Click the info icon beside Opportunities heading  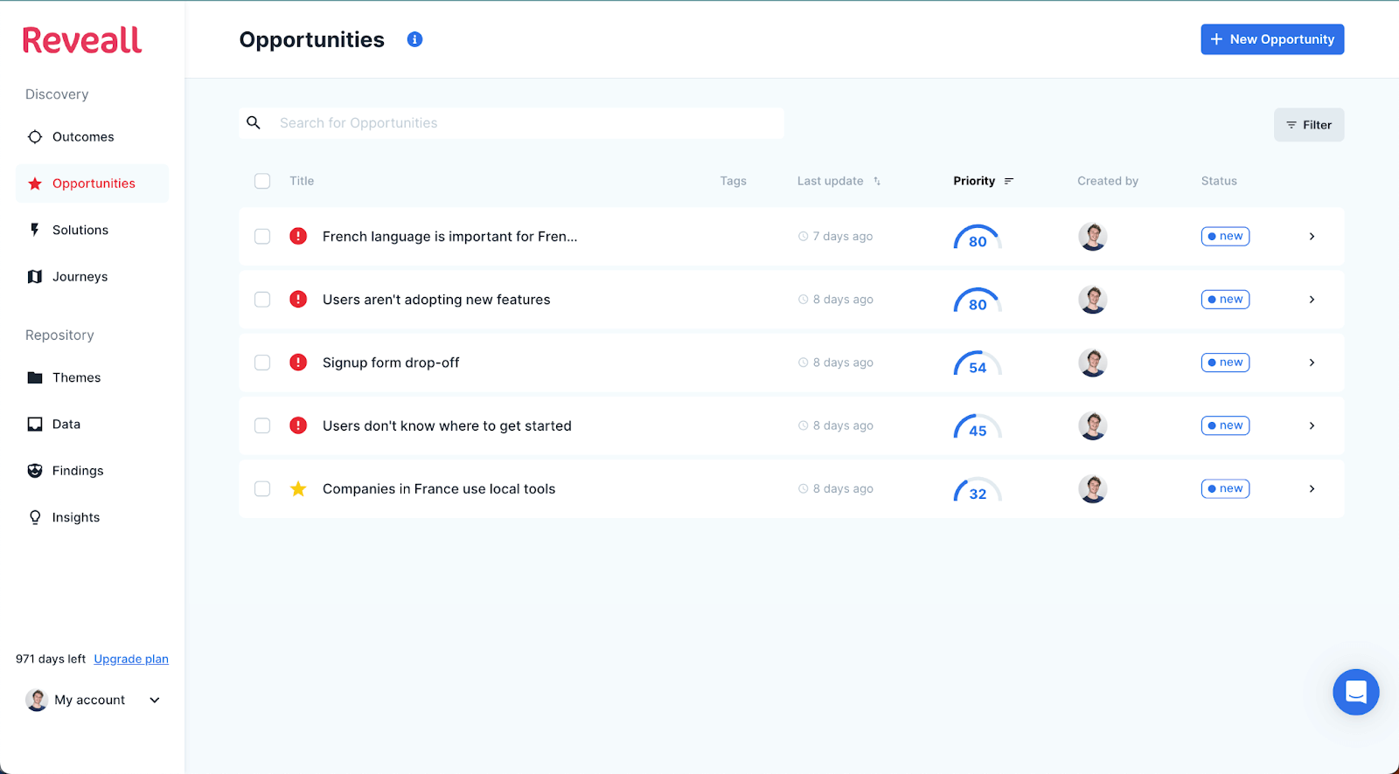coord(415,39)
